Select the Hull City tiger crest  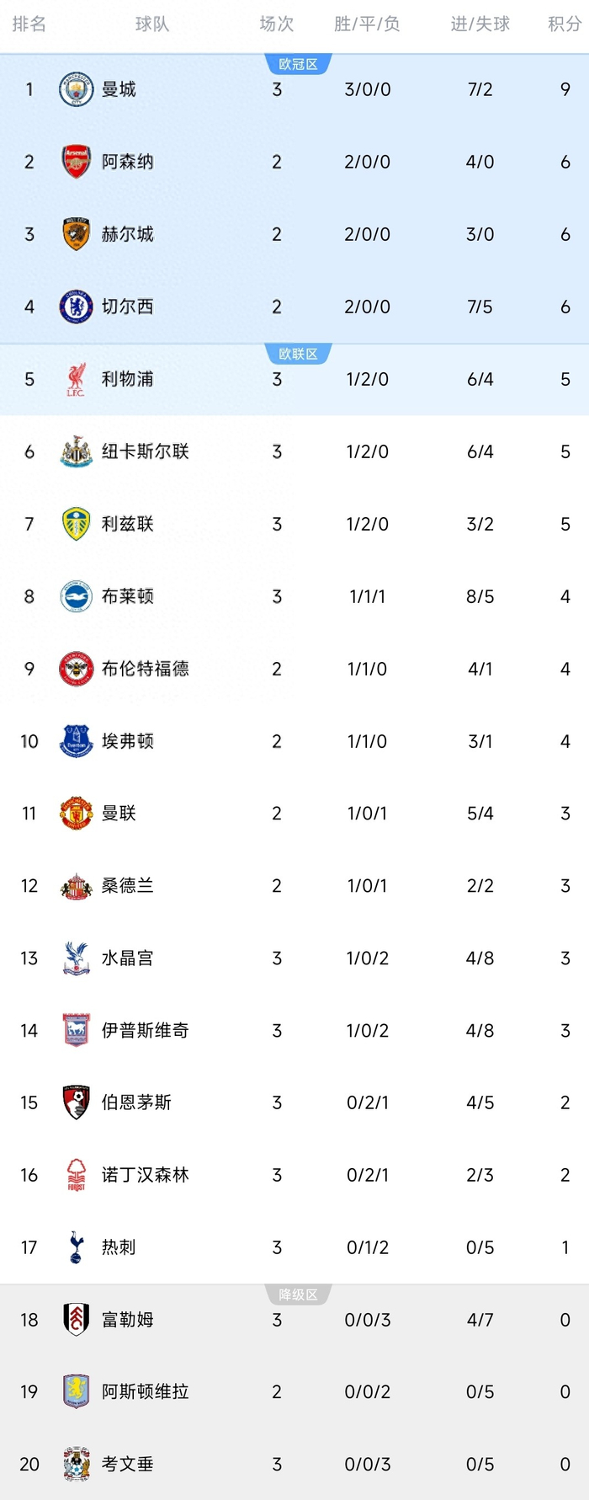click(76, 234)
